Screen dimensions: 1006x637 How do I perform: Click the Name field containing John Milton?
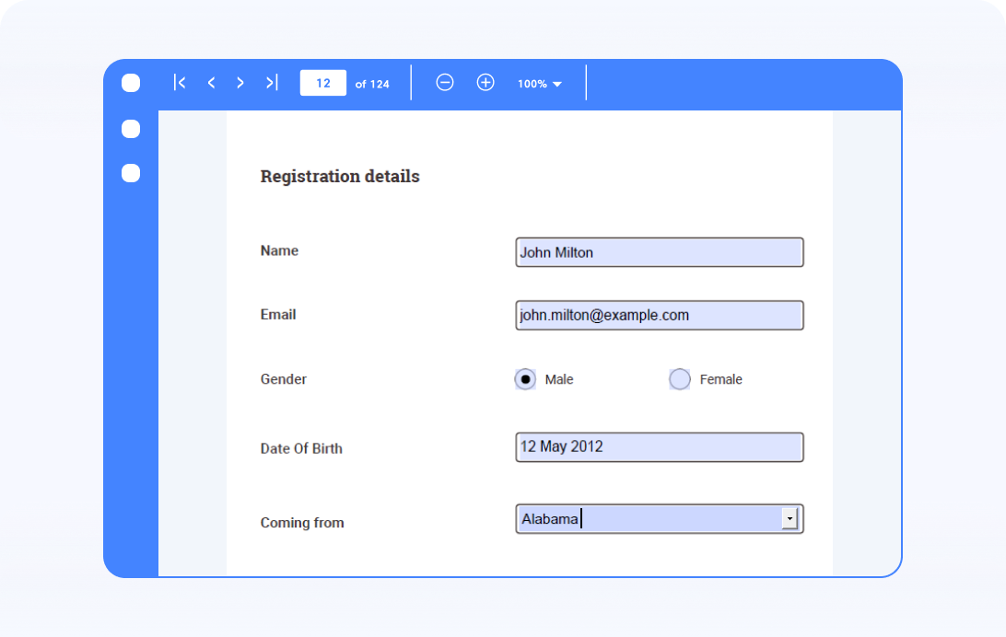[659, 252]
